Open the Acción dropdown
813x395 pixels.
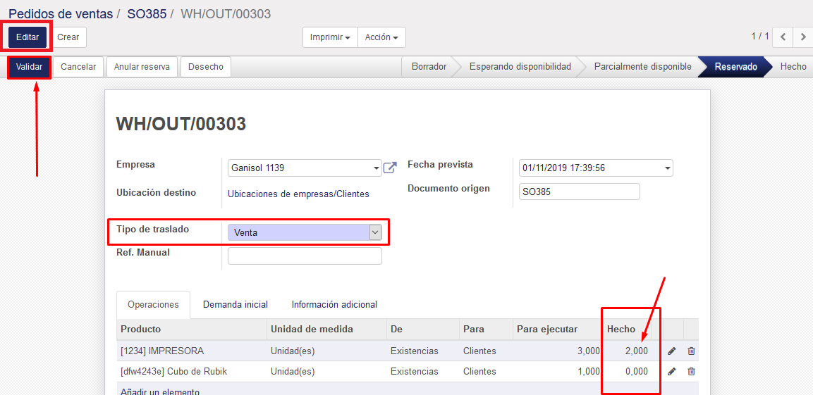tap(381, 37)
